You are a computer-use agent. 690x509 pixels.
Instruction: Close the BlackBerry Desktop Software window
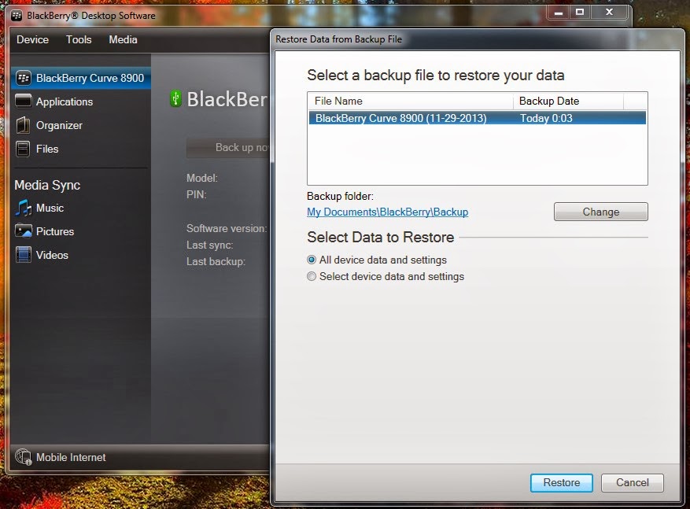pos(610,13)
